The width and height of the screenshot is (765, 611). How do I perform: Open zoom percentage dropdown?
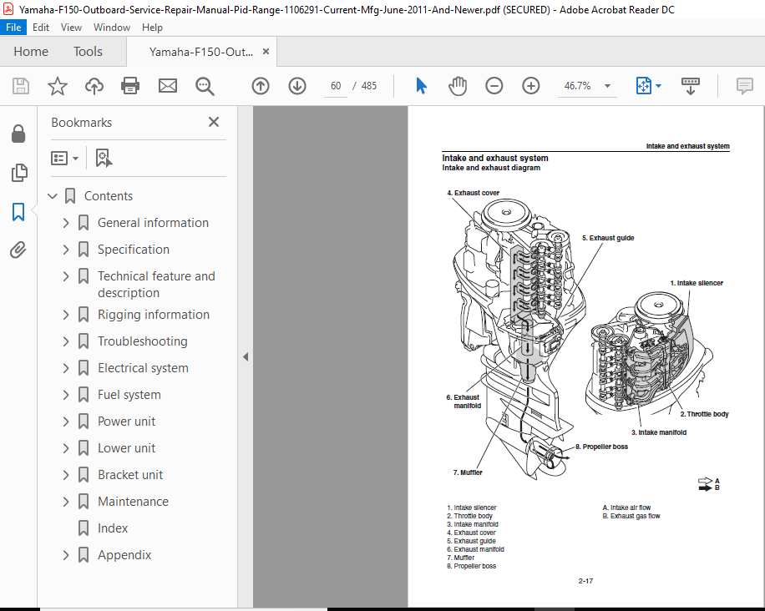click(607, 86)
